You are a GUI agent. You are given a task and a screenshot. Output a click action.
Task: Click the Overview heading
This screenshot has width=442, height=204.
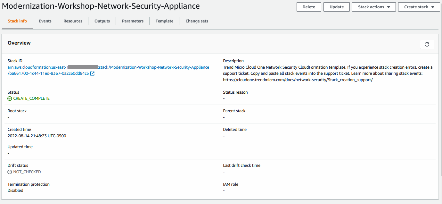click(19, 43)
